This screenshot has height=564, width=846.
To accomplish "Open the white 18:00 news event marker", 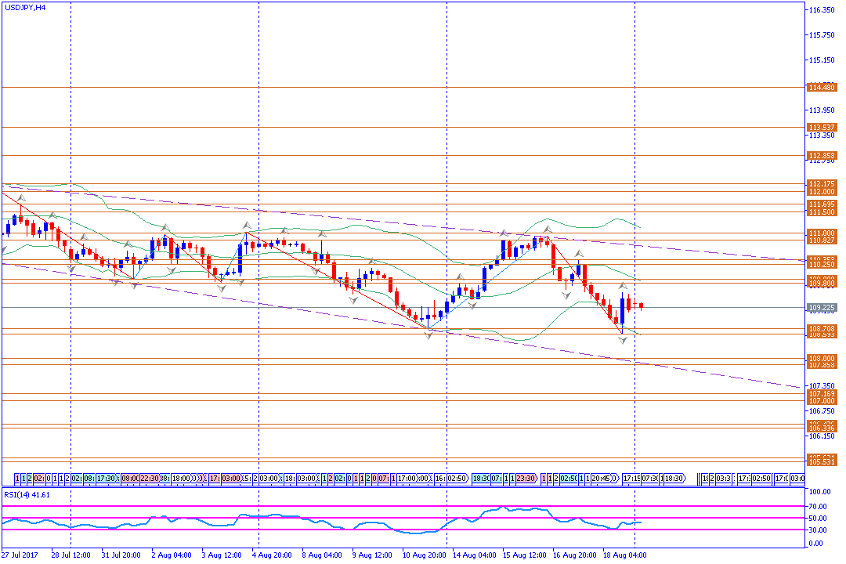I will [182, 478].
